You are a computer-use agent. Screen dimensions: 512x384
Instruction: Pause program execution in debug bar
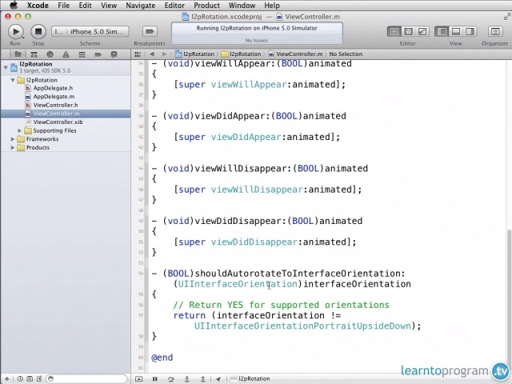[x=155, y=378]
